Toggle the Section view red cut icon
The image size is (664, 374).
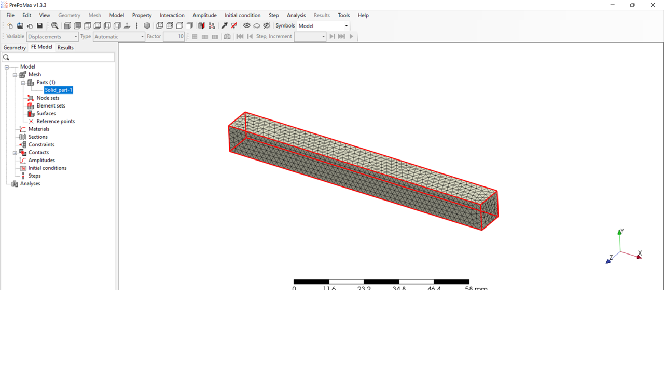pos(201,25)
